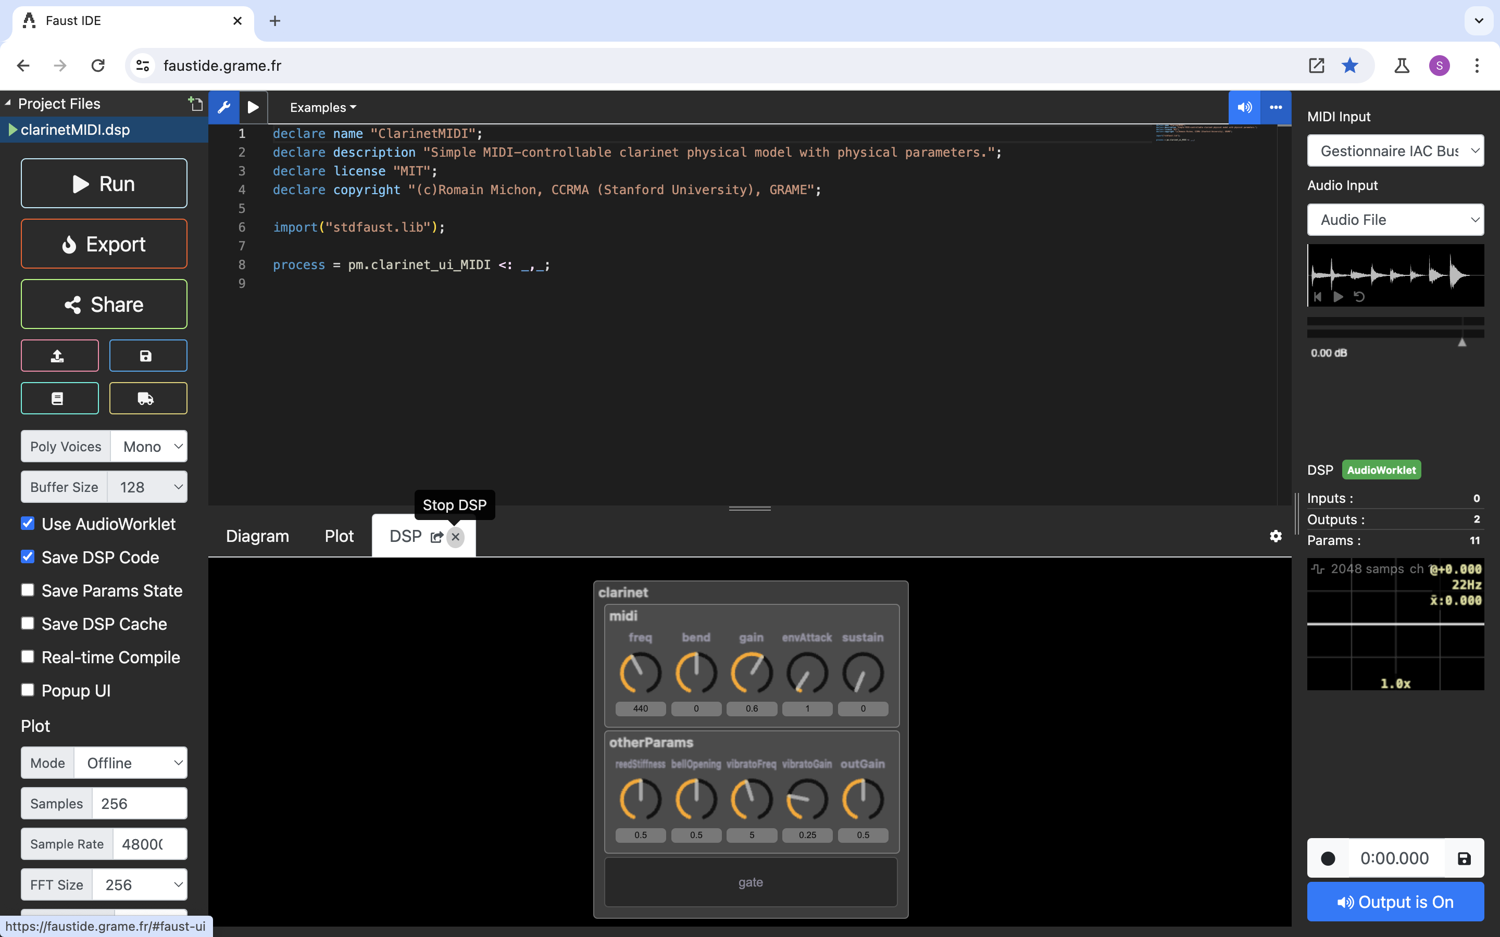This screenshot has width=1500, height=937.
Task: Toggle the Use AudioWorklet checkbox
Action: [x=27, y=524]
